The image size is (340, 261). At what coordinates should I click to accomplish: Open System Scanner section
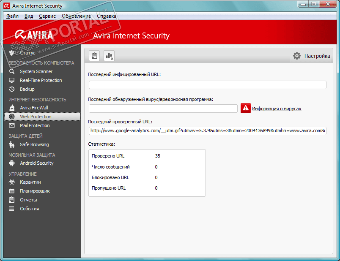click(36, 71)
